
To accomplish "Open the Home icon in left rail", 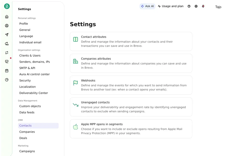I will pyautogui.click(x=7, y=17).
